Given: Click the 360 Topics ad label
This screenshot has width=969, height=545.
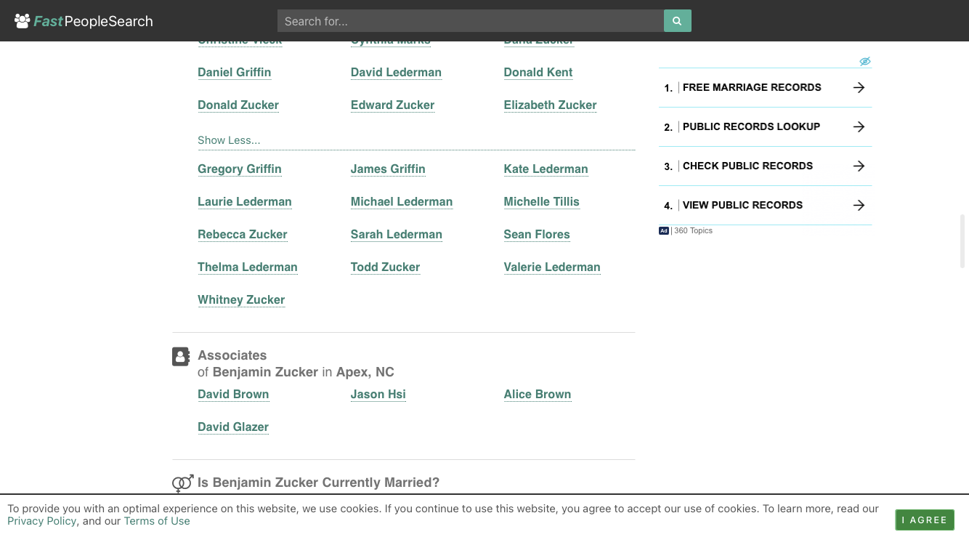Looking at the screenshot, I should [693, 231].
